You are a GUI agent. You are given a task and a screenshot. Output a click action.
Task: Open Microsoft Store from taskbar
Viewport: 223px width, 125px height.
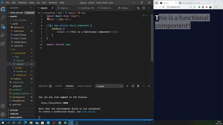43,123
